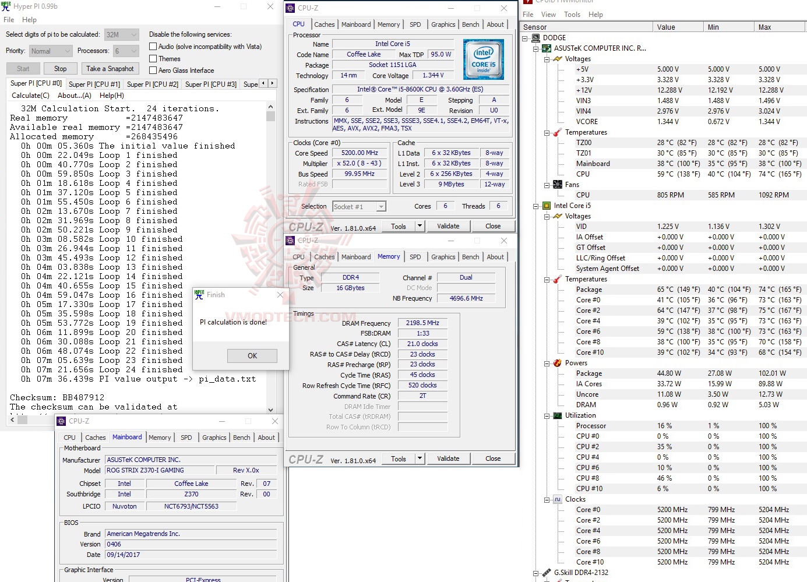
Task: Toggle the Themes service checkbox
Action: [x=153, y=59]
